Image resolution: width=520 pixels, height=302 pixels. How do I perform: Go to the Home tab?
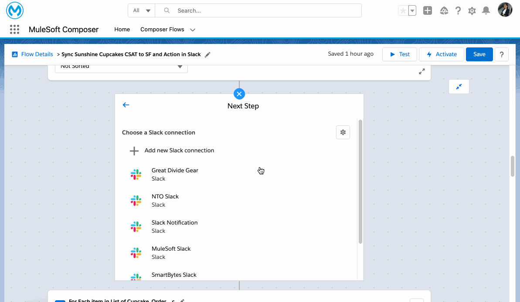[x=122, y=30]
